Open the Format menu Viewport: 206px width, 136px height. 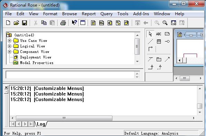(50, 14)
